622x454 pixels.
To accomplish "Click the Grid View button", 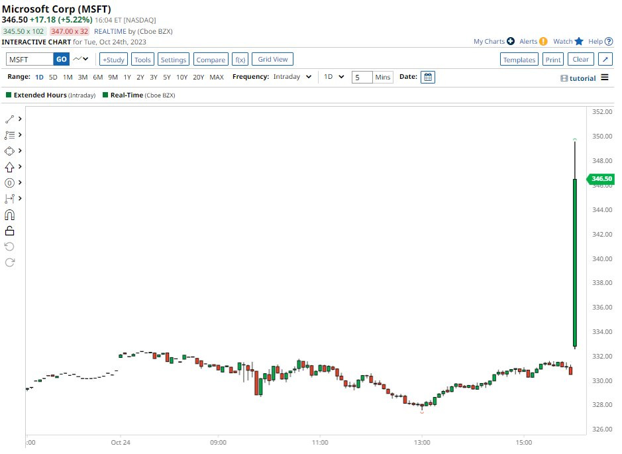I will (272, 59).
